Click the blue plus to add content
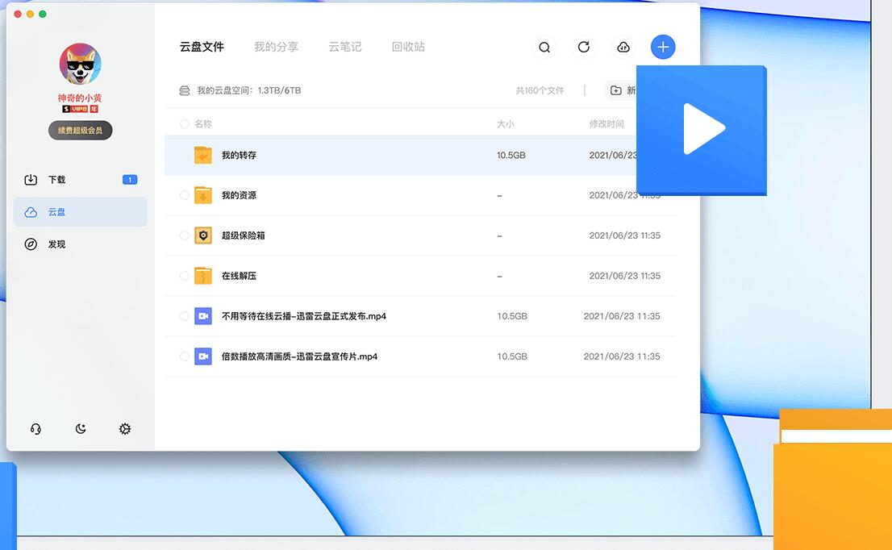 663,47
